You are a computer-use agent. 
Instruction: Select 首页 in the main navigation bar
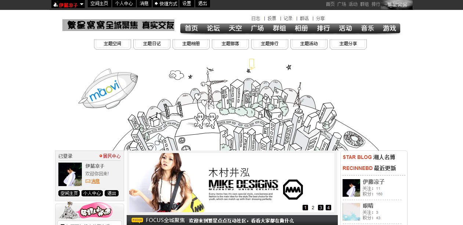(x=191, y=28)
